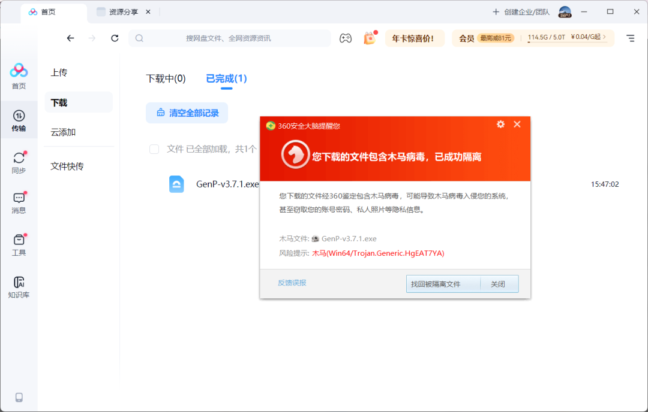Click the refresh icon next to back arrow

click(x=115, y=38)
